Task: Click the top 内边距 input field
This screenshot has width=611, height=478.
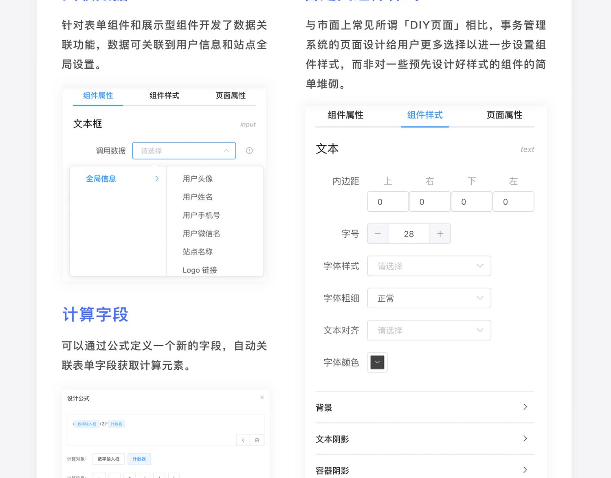Action: click(388, 202)
